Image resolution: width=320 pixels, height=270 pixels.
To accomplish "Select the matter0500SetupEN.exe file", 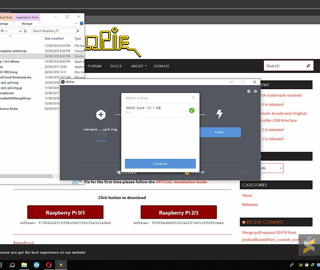I will click(15, 98).
